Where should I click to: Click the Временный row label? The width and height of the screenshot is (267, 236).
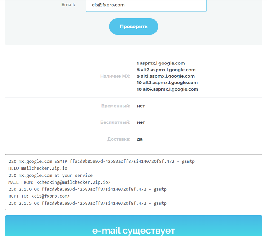(116, 106)
